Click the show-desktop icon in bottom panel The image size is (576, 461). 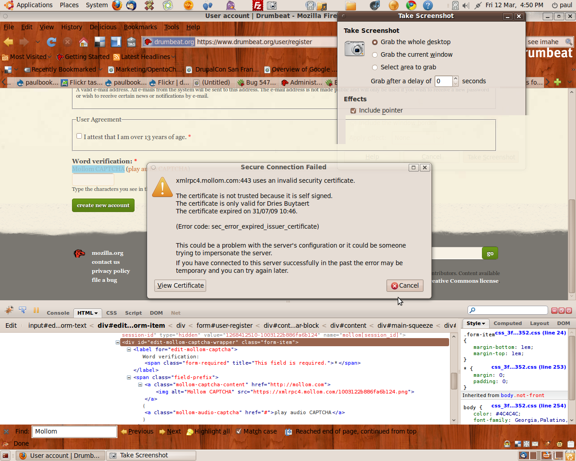5,456
